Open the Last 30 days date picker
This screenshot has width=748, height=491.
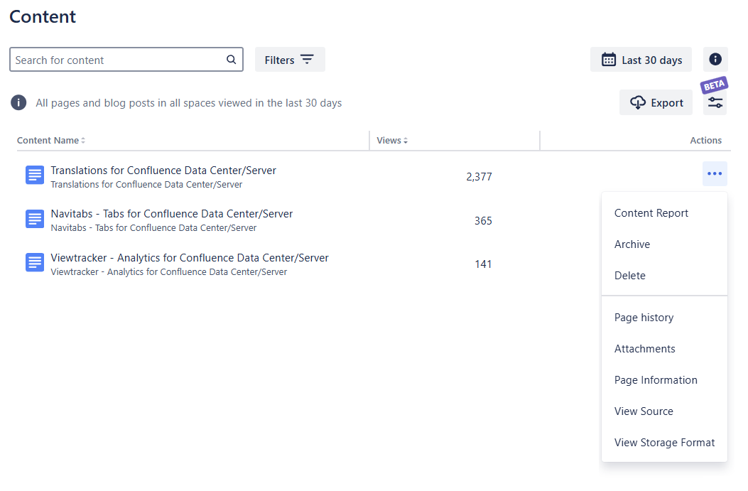pyautogui.click(x=641, y=60)
